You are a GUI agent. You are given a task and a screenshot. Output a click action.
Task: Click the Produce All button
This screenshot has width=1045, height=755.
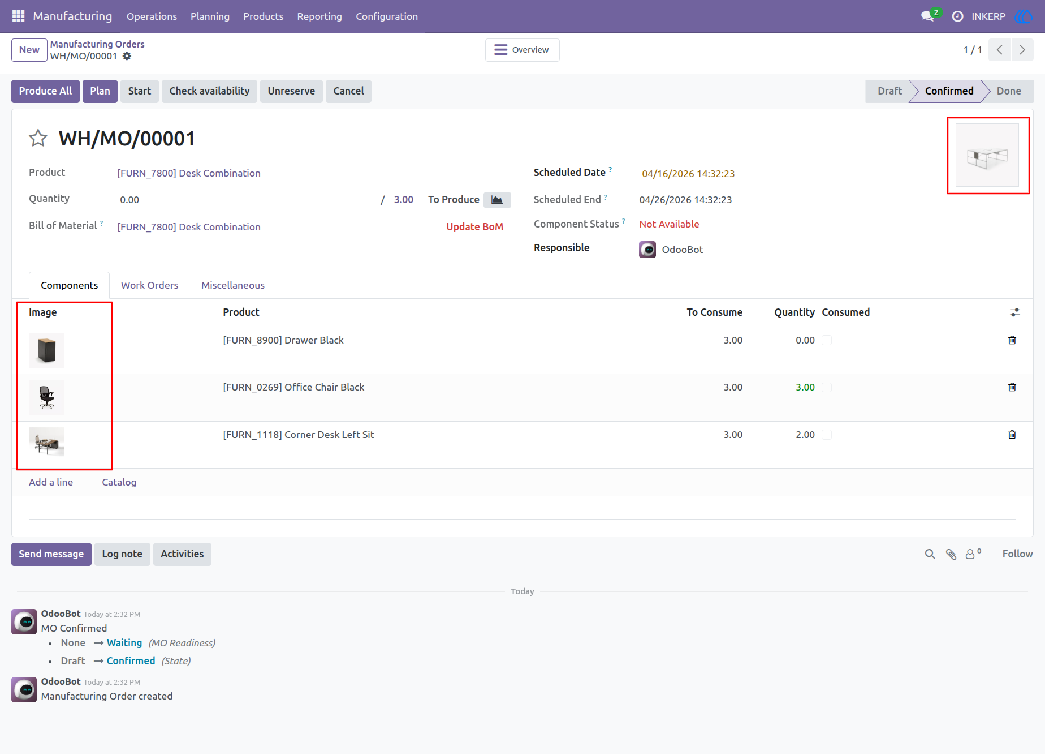[x=45, y=91]
